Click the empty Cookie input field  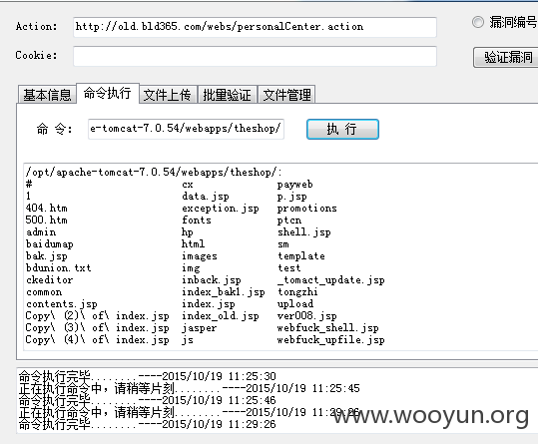click(x=255, y=56)
